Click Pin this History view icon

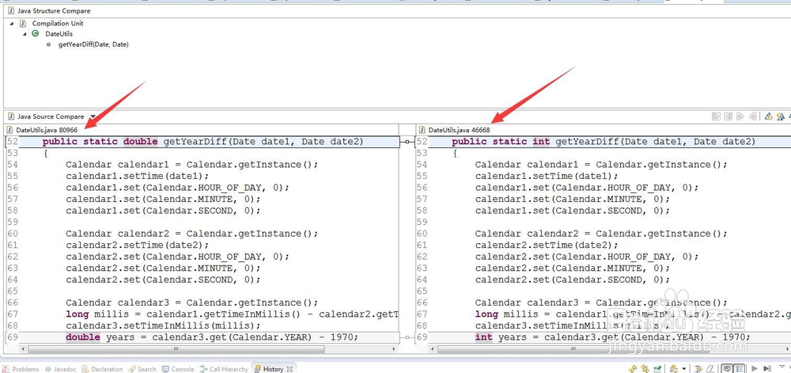[657, 369]
